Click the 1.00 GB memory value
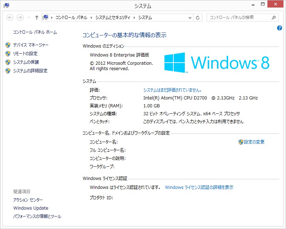 tap(152, 106)
